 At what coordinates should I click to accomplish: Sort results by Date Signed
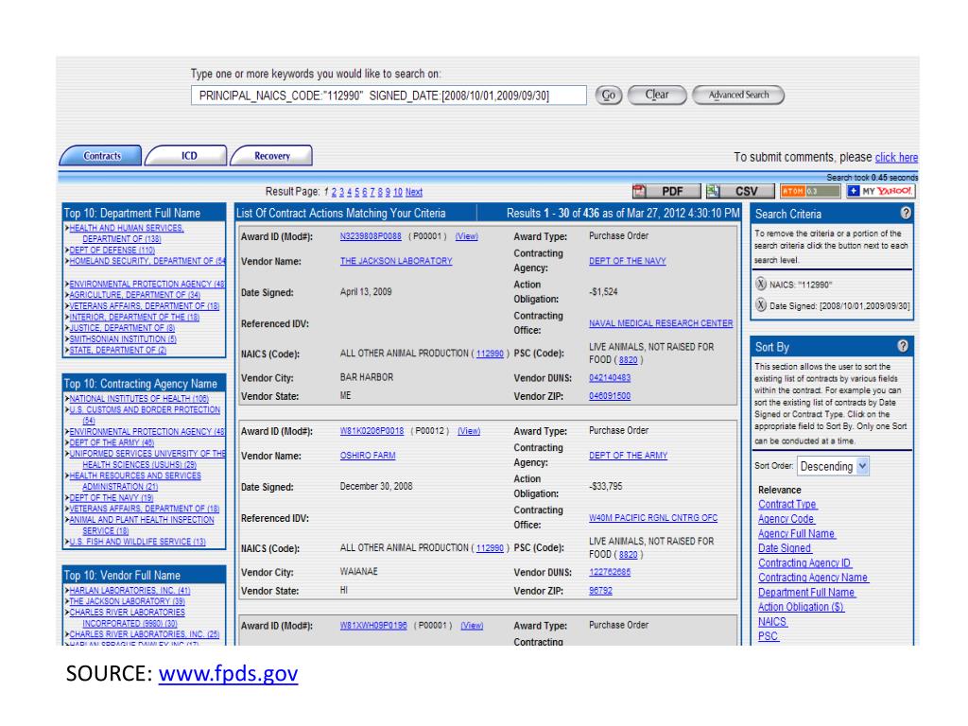tap(785, 548)
